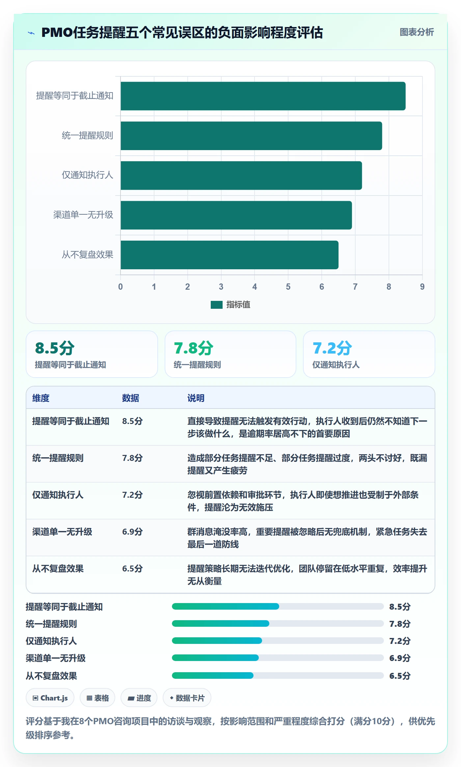Image resolution: width=461 pixels, height=767 pixels.
Task: Click the 数据 table column header
Action: coord(130,398)
